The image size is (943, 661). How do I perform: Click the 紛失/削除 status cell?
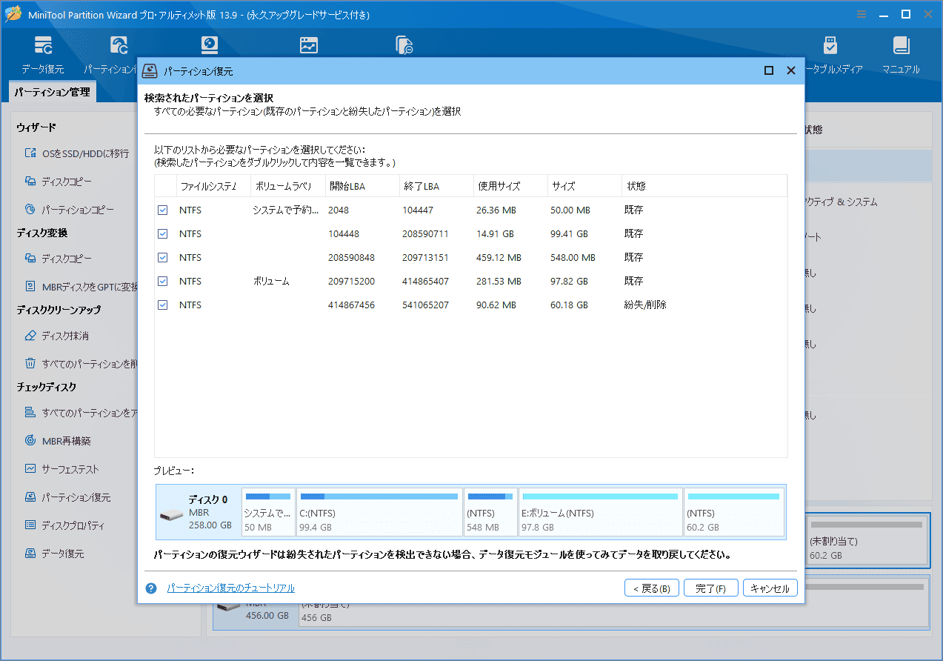coord(645,305)
